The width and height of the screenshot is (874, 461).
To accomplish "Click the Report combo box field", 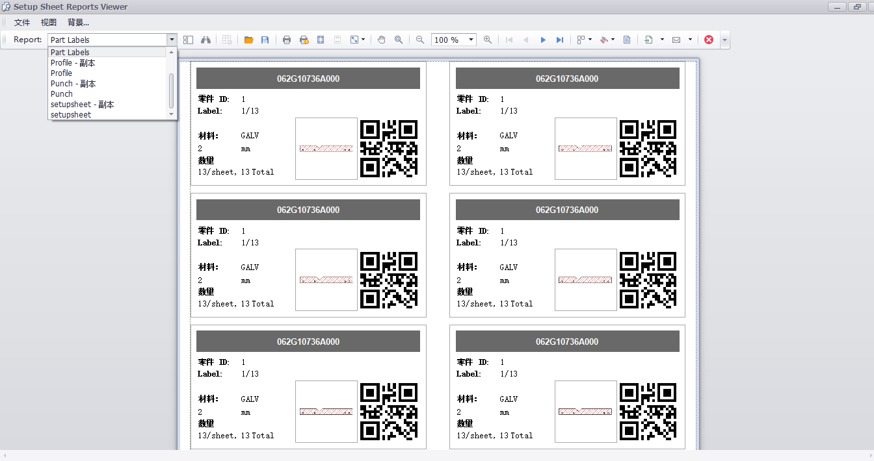I will [107, 40].
